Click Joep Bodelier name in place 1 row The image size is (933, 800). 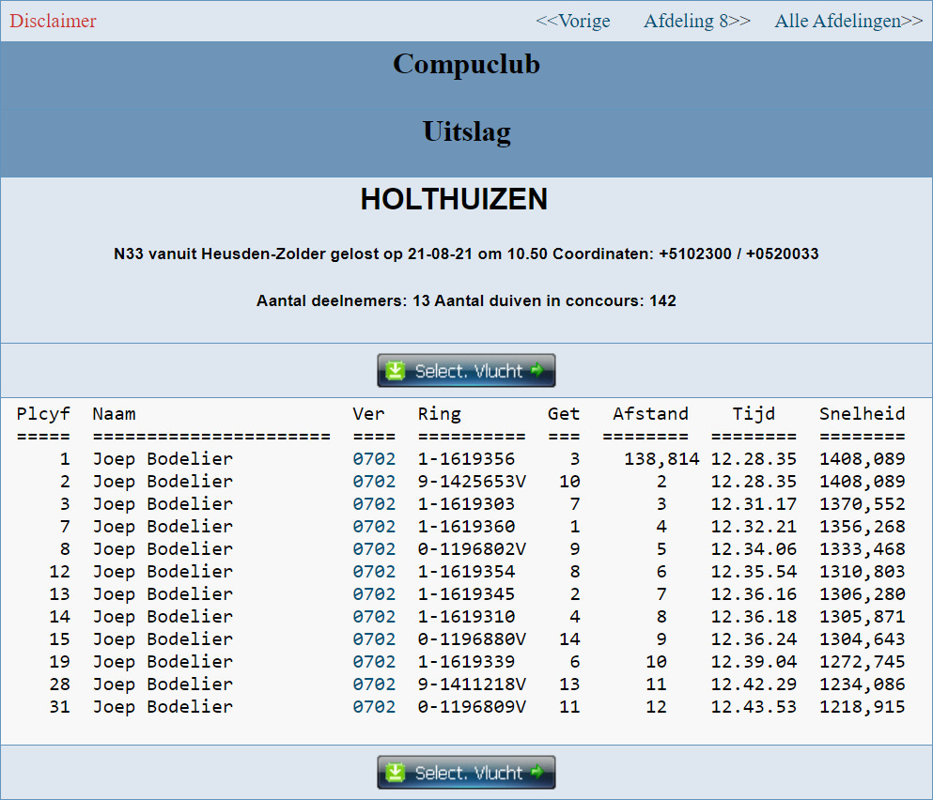(x=163, y=459)
